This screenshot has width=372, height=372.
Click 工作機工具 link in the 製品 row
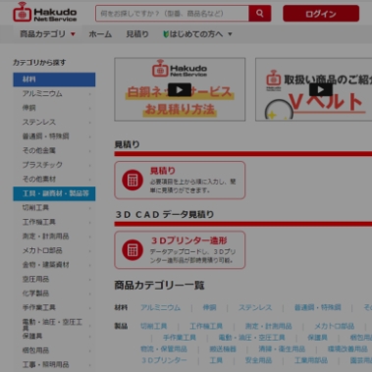[206, 327]
